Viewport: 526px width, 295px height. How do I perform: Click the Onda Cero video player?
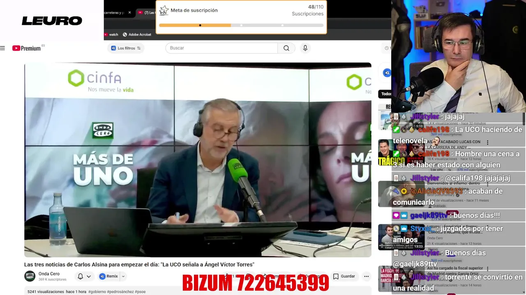198,160
